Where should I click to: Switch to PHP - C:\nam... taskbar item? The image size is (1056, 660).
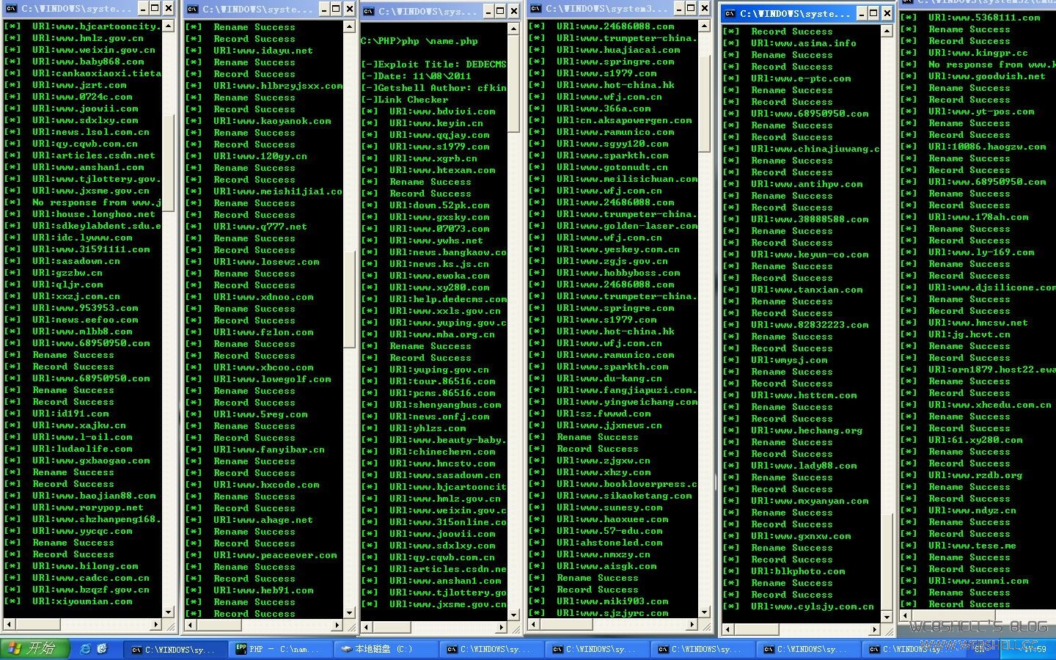282,649
